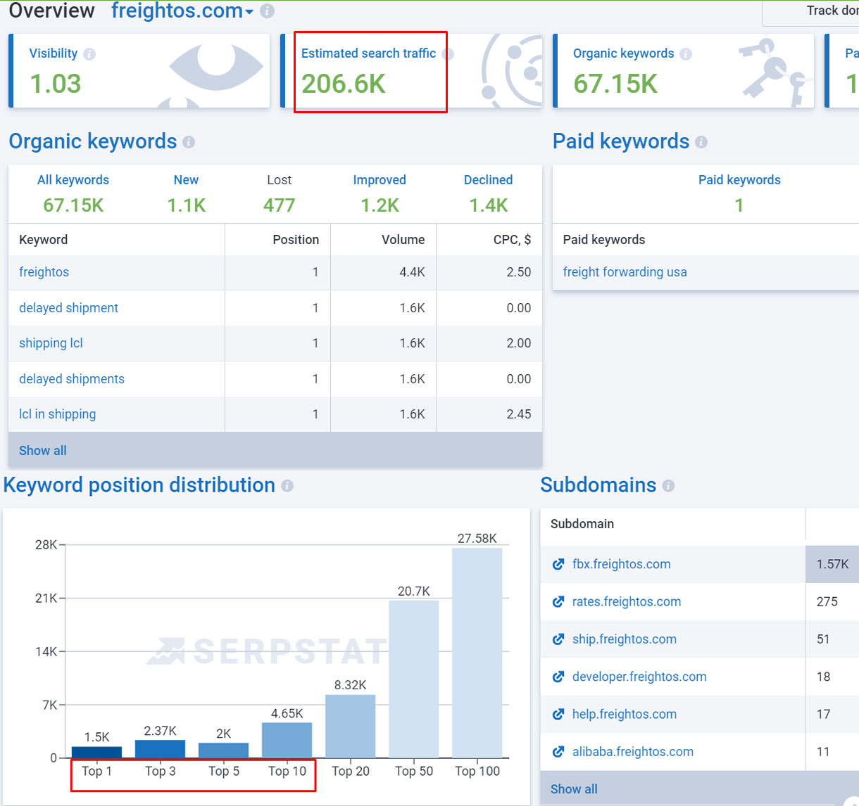Viewport: 859px width, 806px height.
Task: Open the freightos keyword link
Action: (x=44, y=272)
